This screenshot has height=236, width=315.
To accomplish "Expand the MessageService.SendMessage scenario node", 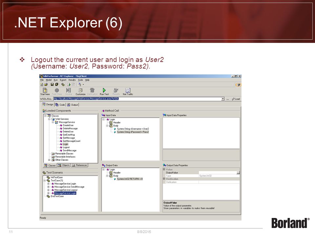I will click(x=48, y=187).
